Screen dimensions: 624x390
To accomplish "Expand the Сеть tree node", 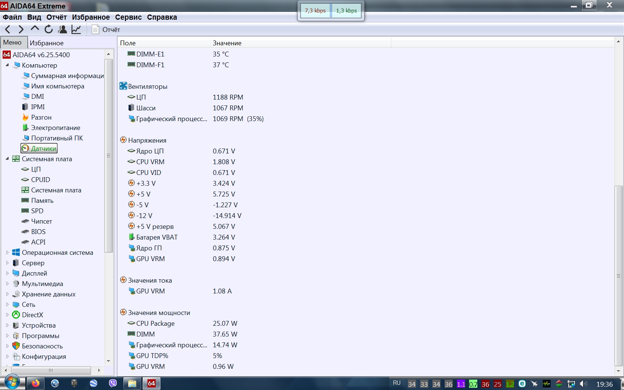I will point(7,304).
